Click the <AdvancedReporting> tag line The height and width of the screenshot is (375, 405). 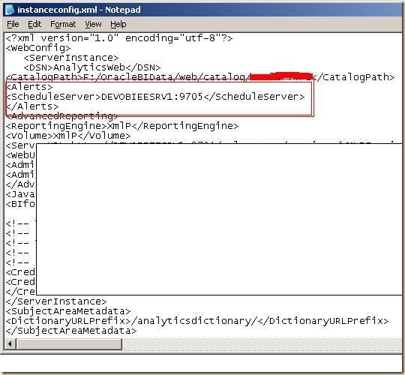pos(61,116)
